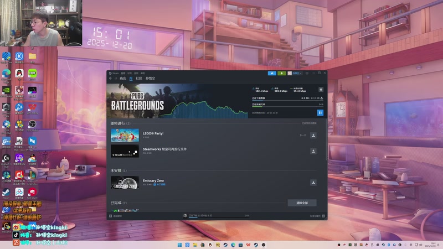Screen dimensions: 443x249
Task: Open the 社区 (Community) tab
Action: click(139, 78)
